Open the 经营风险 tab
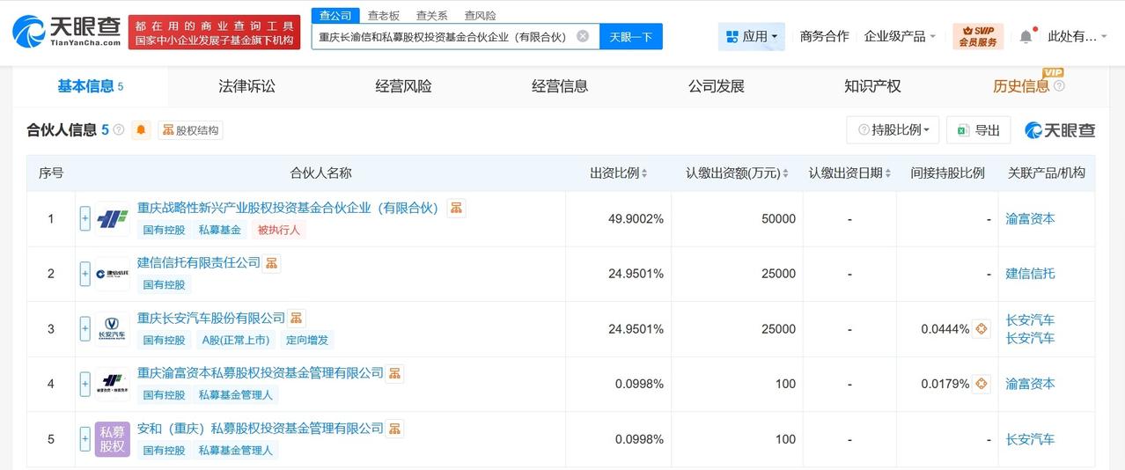The image size is (1125, 470). pyautogui.click(x=403, y=86)
